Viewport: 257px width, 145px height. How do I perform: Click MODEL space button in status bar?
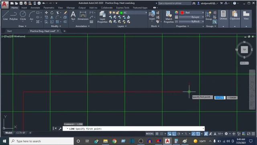pyautogui.click(x=150, y=134)
